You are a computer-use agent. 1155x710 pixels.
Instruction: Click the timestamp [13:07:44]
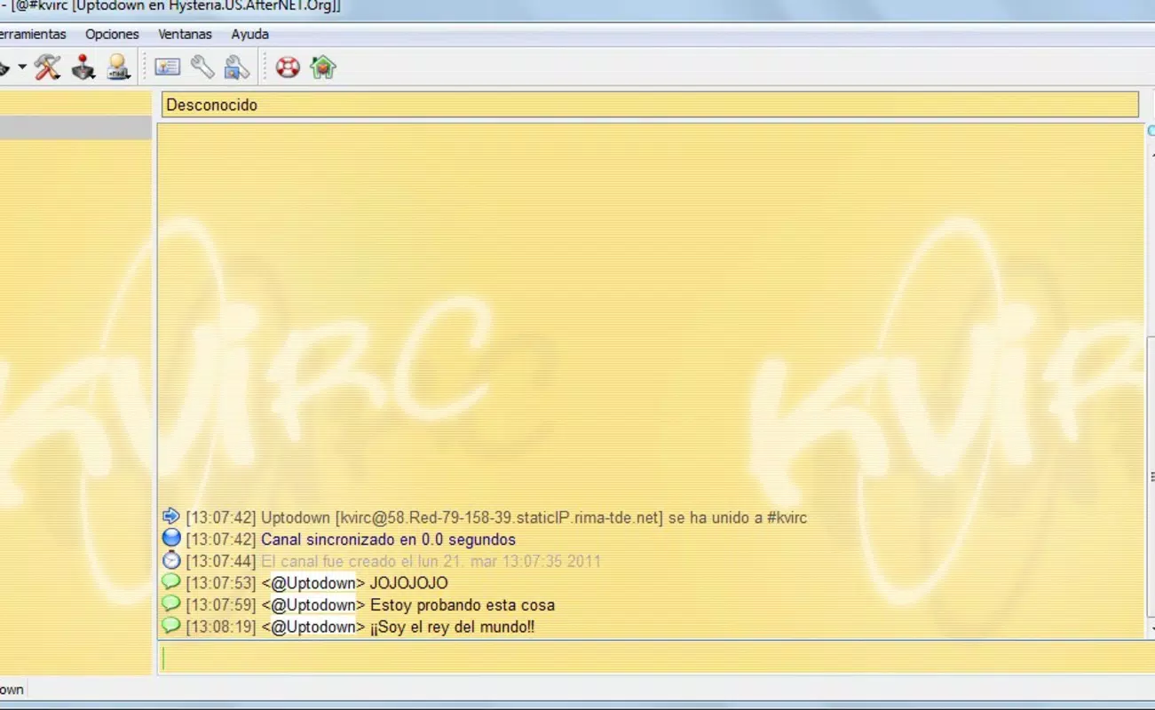pyautogui.click(x=221, y=562)
